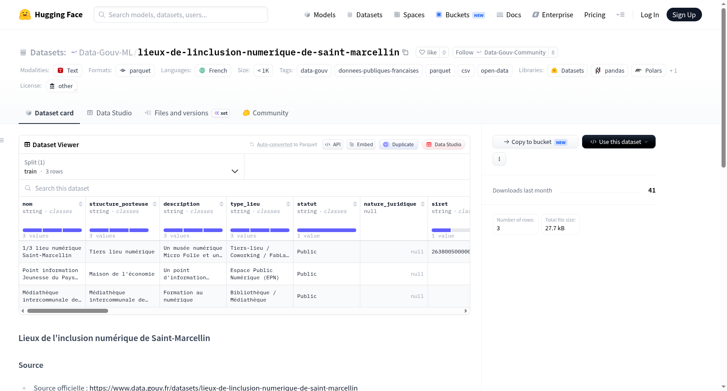Image resolution: width=727 pixels, height=391 pixels.
Task: Show the +1 additional libraries
Action: (x=673, y=70)
